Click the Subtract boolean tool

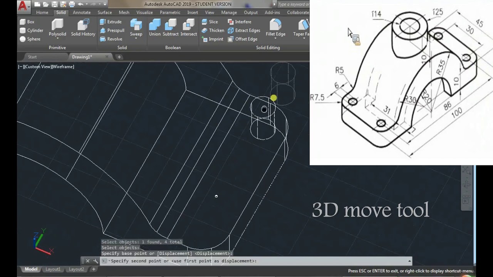click(171, 27)
